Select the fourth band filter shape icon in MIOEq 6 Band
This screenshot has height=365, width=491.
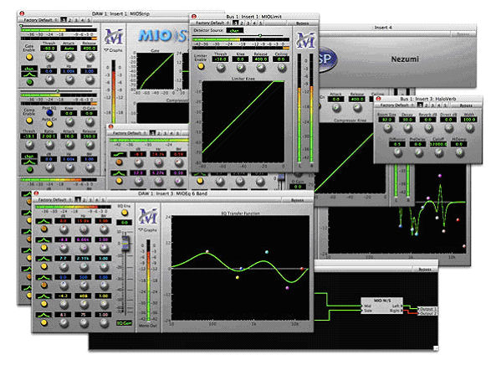[43, 277]
